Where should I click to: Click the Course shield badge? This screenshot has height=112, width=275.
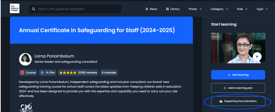point(28,73)
